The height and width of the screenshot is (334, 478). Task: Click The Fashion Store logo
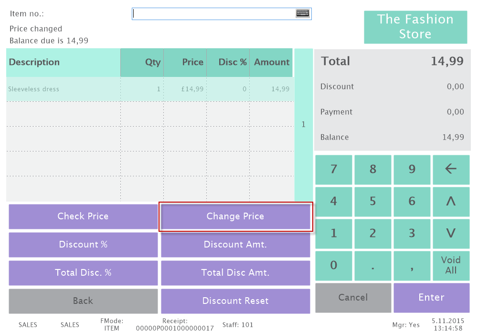[x=415, y=27]
